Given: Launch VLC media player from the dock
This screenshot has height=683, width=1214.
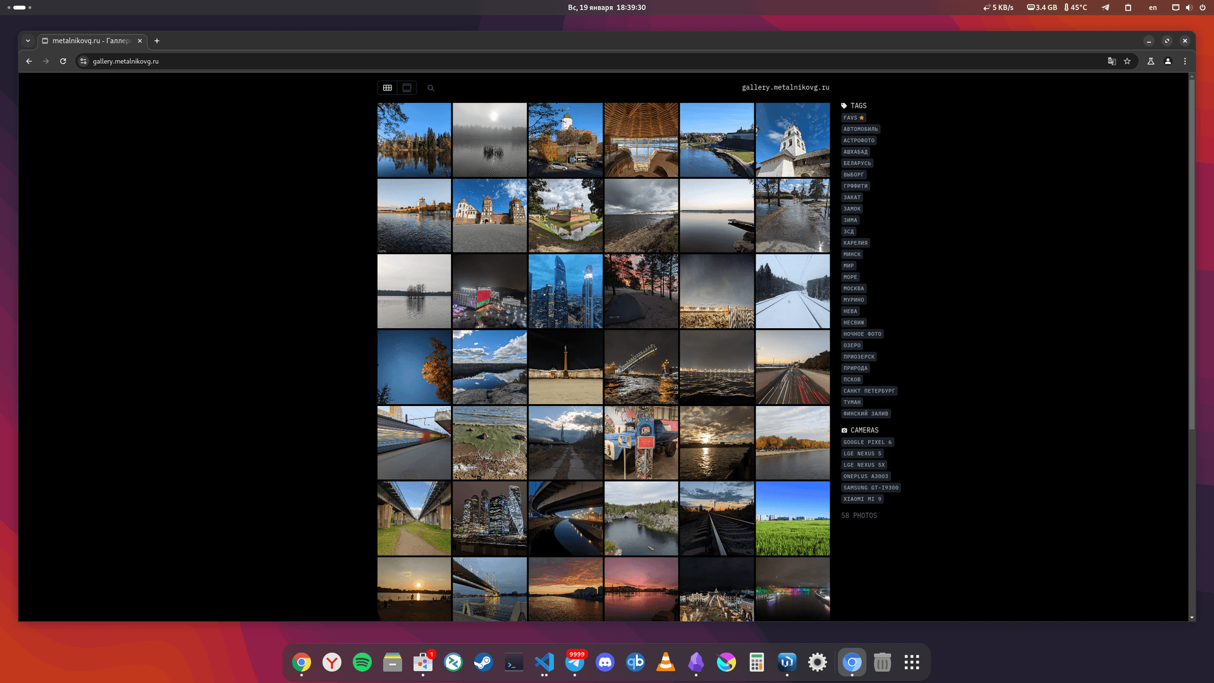Looking at the screenshot, I should 666,662.
